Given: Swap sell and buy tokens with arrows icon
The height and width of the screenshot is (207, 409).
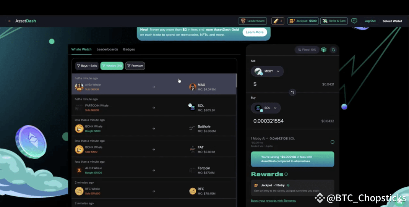Looking at the screenshot, I should (x=292, y=92).
